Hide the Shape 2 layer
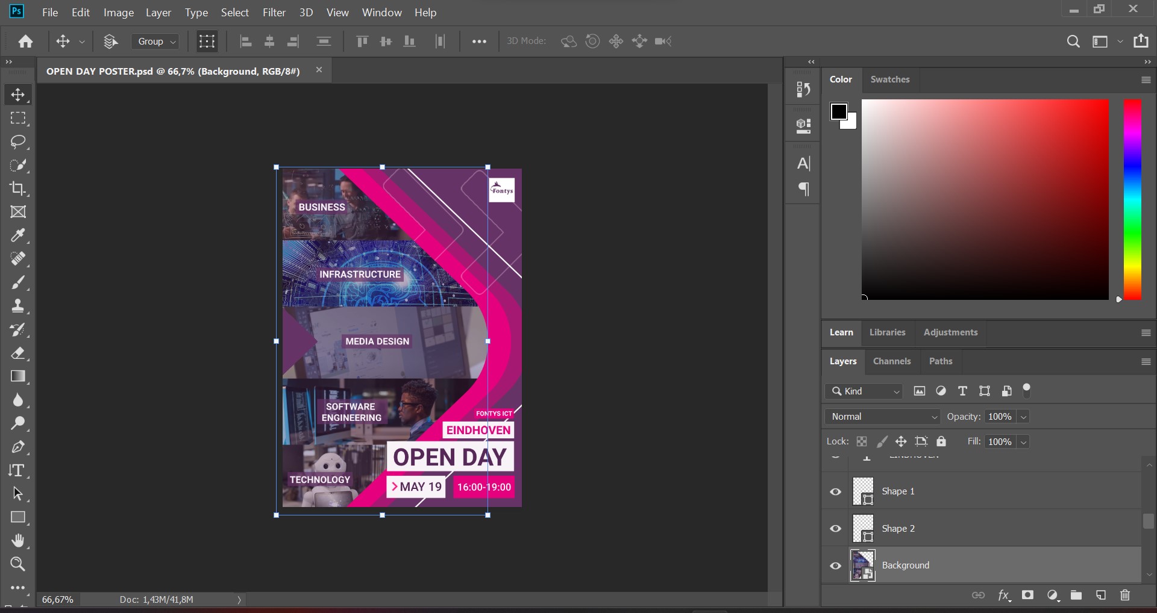The width and height of the screenshot is (1157, 613). [x=836, y=529]
